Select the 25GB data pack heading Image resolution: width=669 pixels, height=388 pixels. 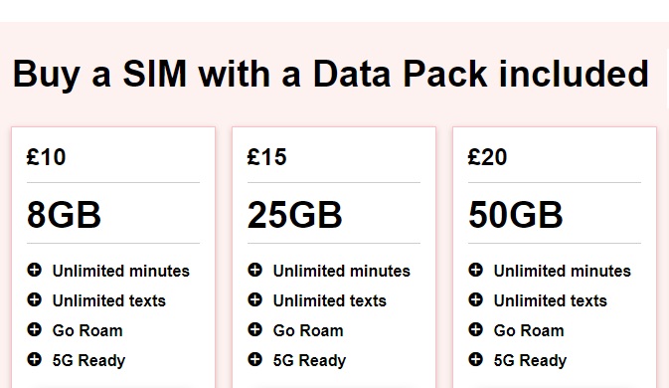295,214
